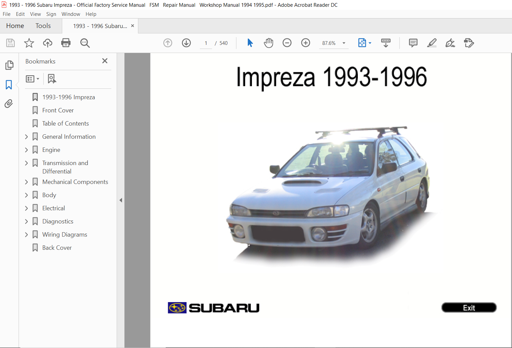
Task: Open the Sign document tool
Action: point(450,43)
